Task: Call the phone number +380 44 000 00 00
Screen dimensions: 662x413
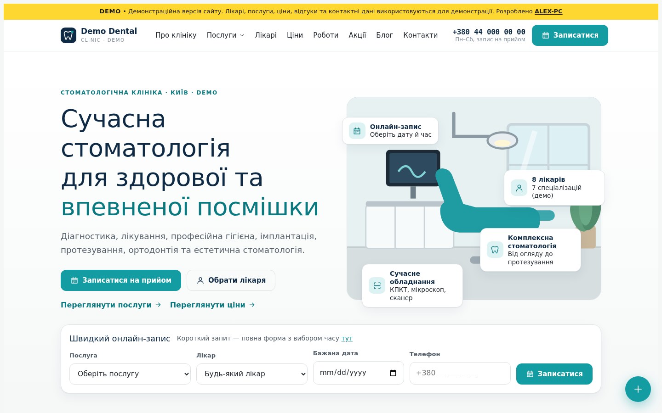Action: (x=489, y=32)
